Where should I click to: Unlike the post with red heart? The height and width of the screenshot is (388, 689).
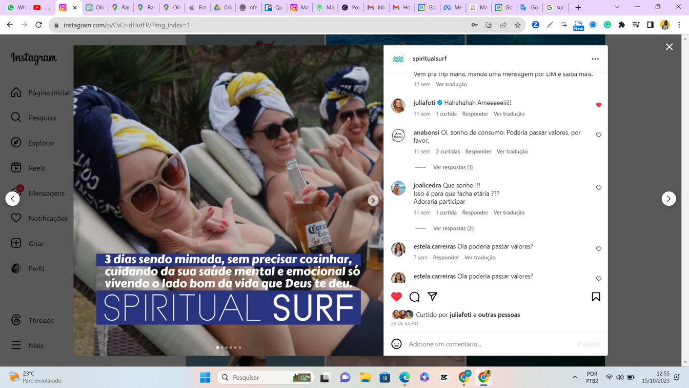click(396, 297)
